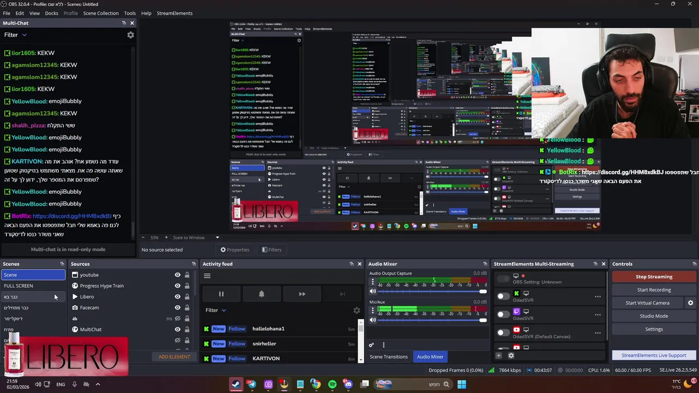Open Multi-Chat settings gear icon
699x393 pixels.
point(131,35)
